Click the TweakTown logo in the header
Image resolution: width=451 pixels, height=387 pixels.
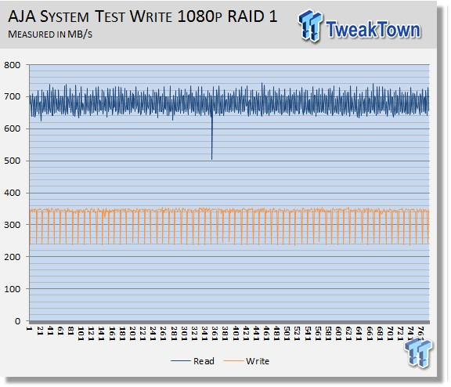pyautogui.click(x=359, y=26)
